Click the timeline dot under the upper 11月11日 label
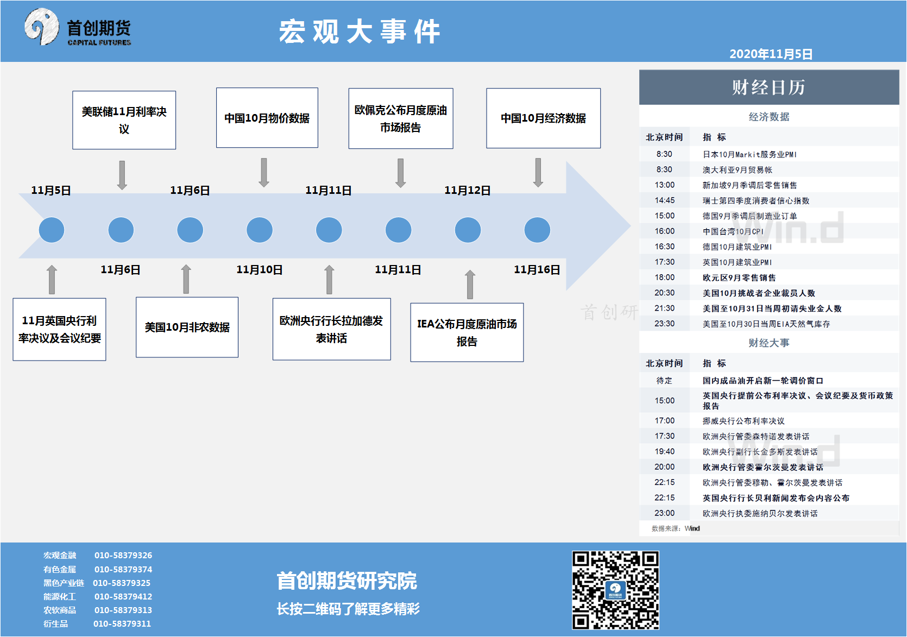This screenshot has width=907, height=637. tap(329, 230)
